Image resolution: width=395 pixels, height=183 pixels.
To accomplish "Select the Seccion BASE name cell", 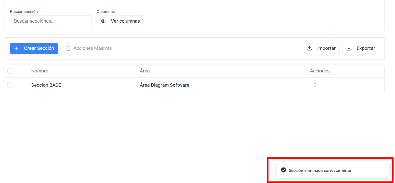I will click(46, 85).
